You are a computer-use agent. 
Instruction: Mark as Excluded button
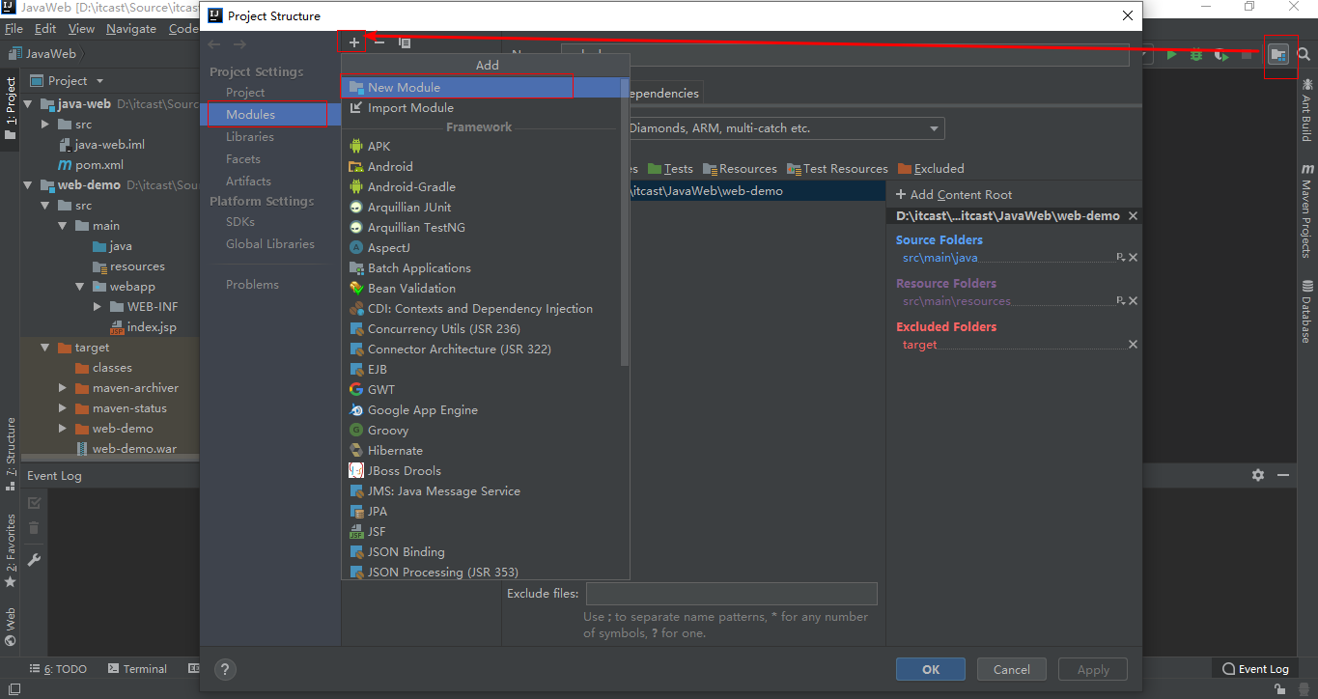click(x=931, y=169)
